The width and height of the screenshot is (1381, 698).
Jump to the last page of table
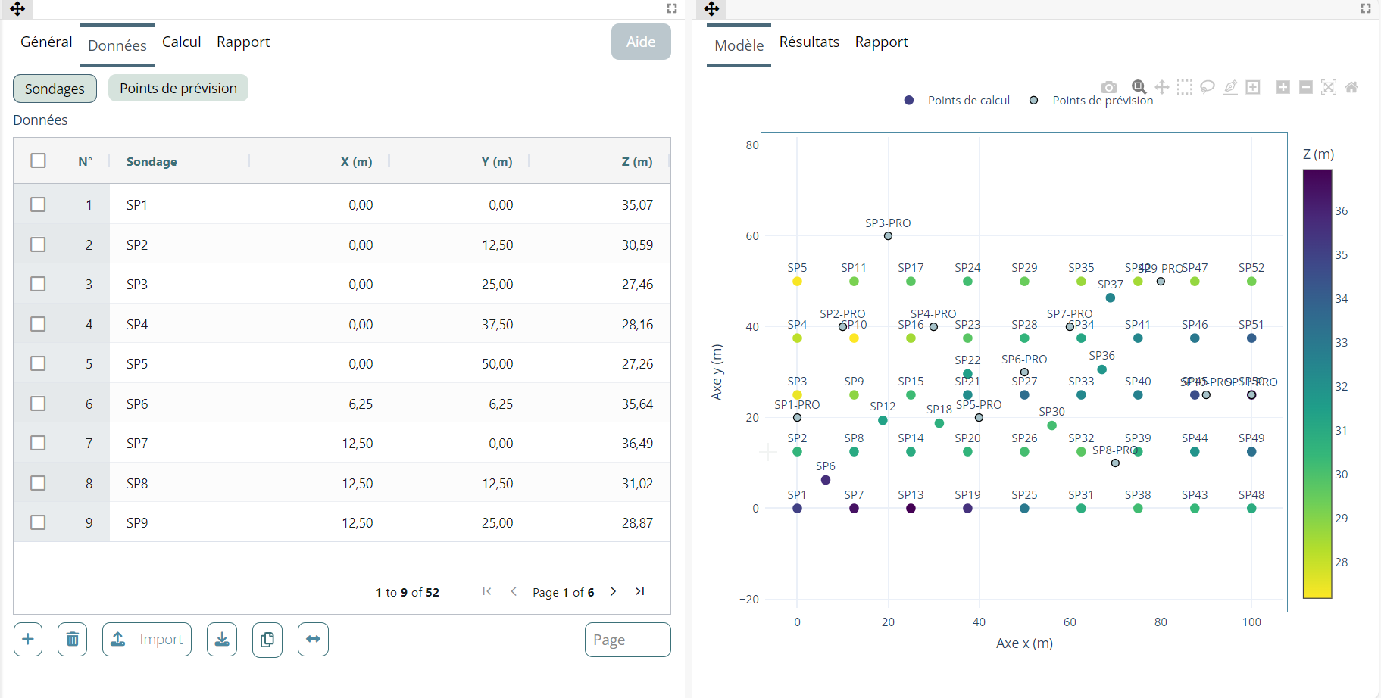[640, 591]
